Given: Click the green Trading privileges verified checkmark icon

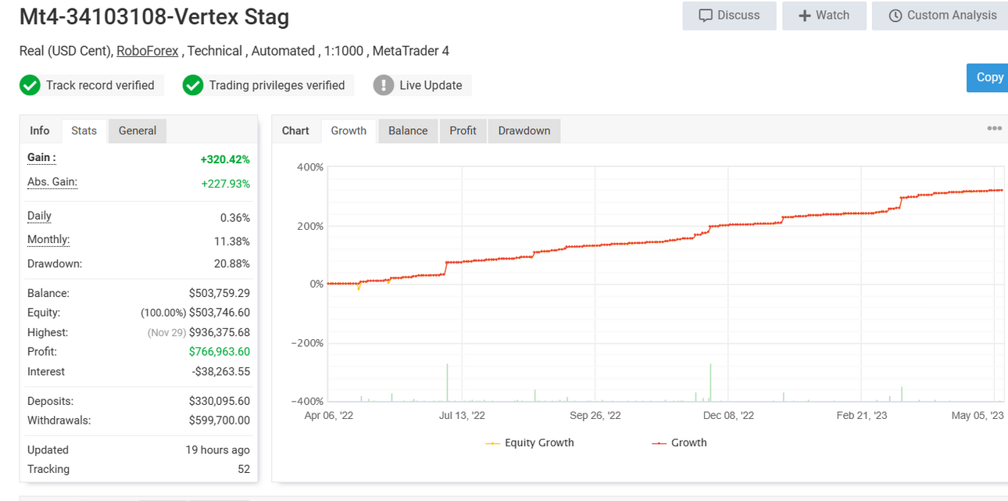Looking at the screenshot, I should pyautogui.click(x=193, y=85).
